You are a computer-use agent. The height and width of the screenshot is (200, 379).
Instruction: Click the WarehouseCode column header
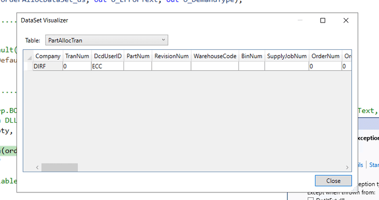coord(215,56)
